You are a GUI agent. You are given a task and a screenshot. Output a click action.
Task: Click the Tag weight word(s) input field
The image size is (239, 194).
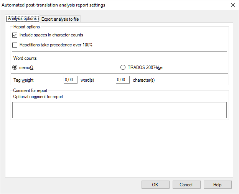click(x=71, y=80)
